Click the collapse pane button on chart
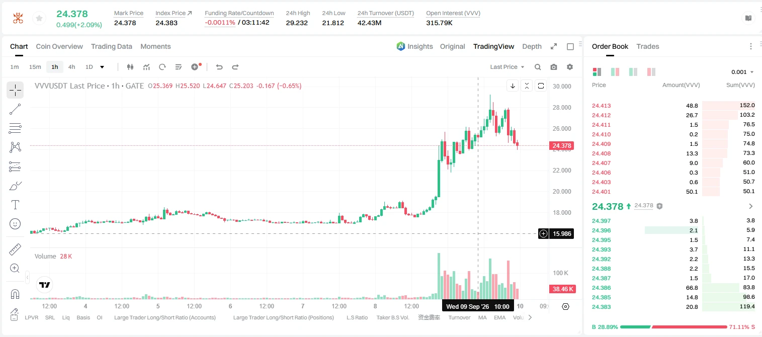 tap(527, 86)
